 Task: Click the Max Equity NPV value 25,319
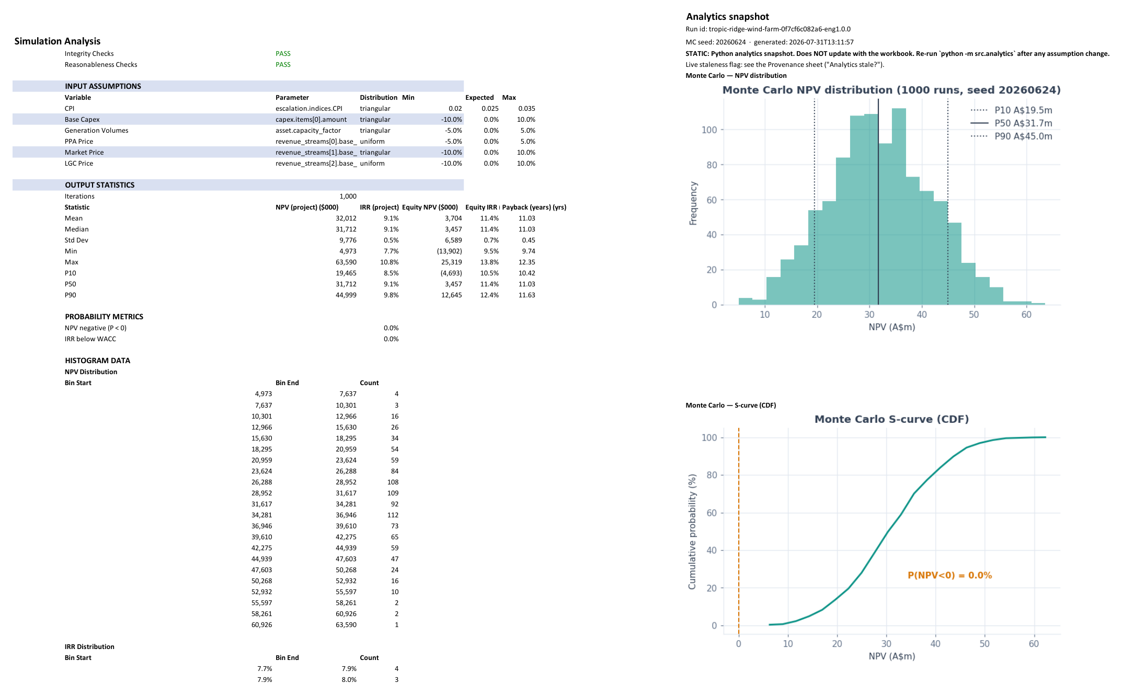452,262
